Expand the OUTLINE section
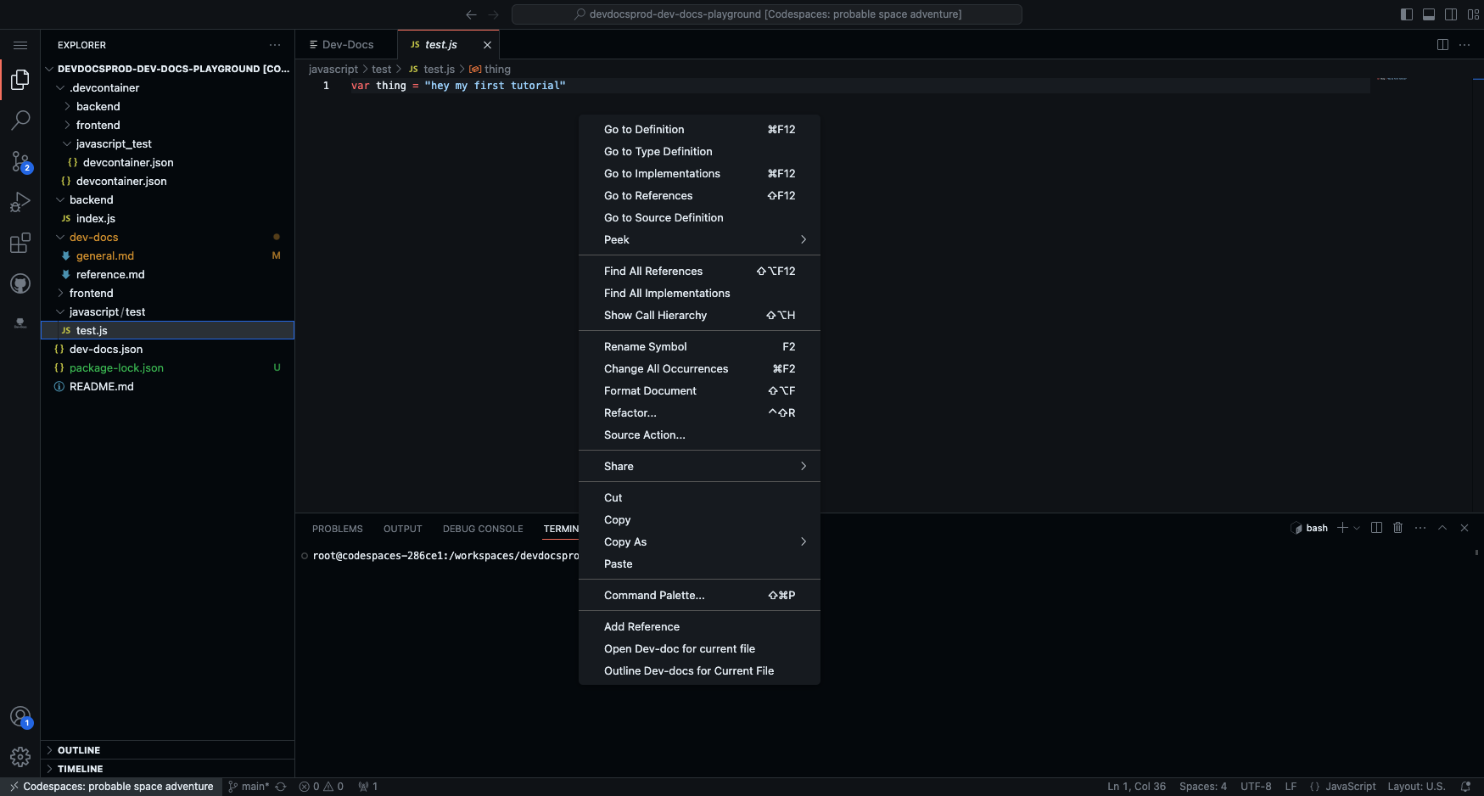The image size is (1484, 796). 79,750
